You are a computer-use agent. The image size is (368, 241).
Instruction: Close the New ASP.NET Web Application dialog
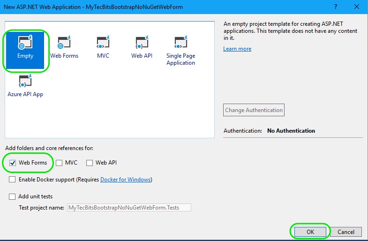357,7
